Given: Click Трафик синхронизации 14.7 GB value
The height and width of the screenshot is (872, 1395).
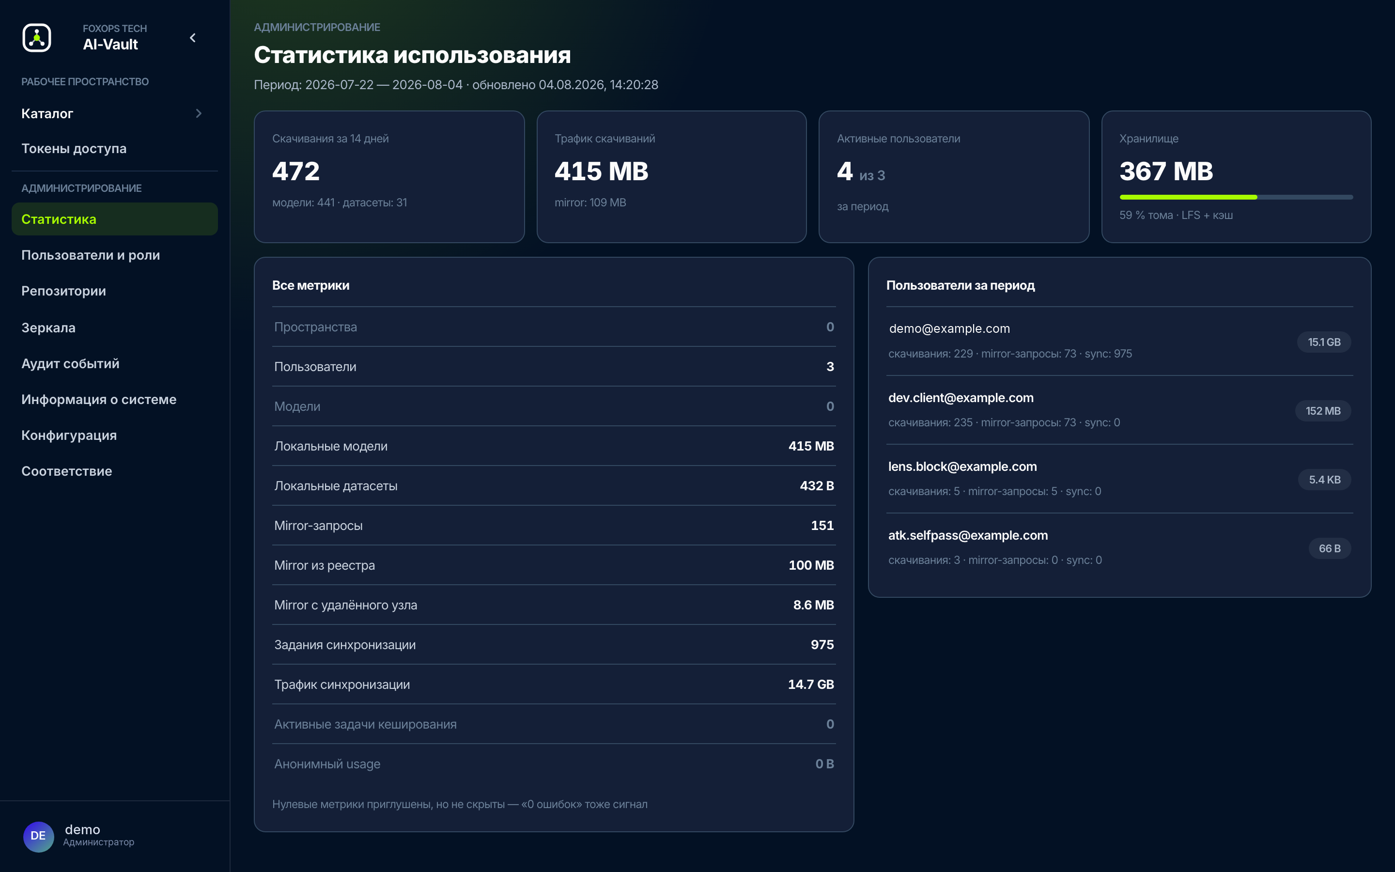Looking at the screenshot, I should click(811, 685).
